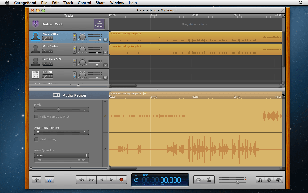Image resolution: width=308 pixels, height=193 pixels.
Task: Open the Auto Quantize None dropdown
Action: pos(61,155)
